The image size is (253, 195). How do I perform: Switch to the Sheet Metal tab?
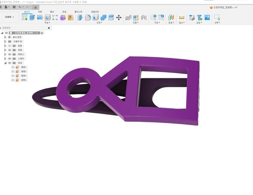click(64, 12)
